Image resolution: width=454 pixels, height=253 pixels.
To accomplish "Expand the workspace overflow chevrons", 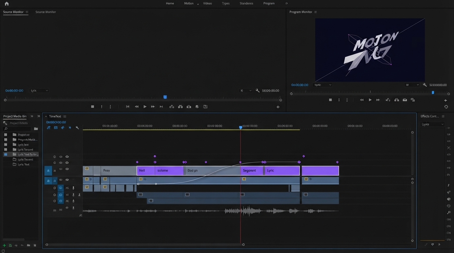I will [286, 3].
